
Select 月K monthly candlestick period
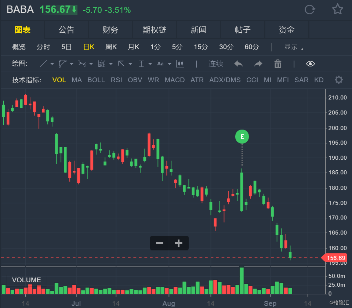133,47
